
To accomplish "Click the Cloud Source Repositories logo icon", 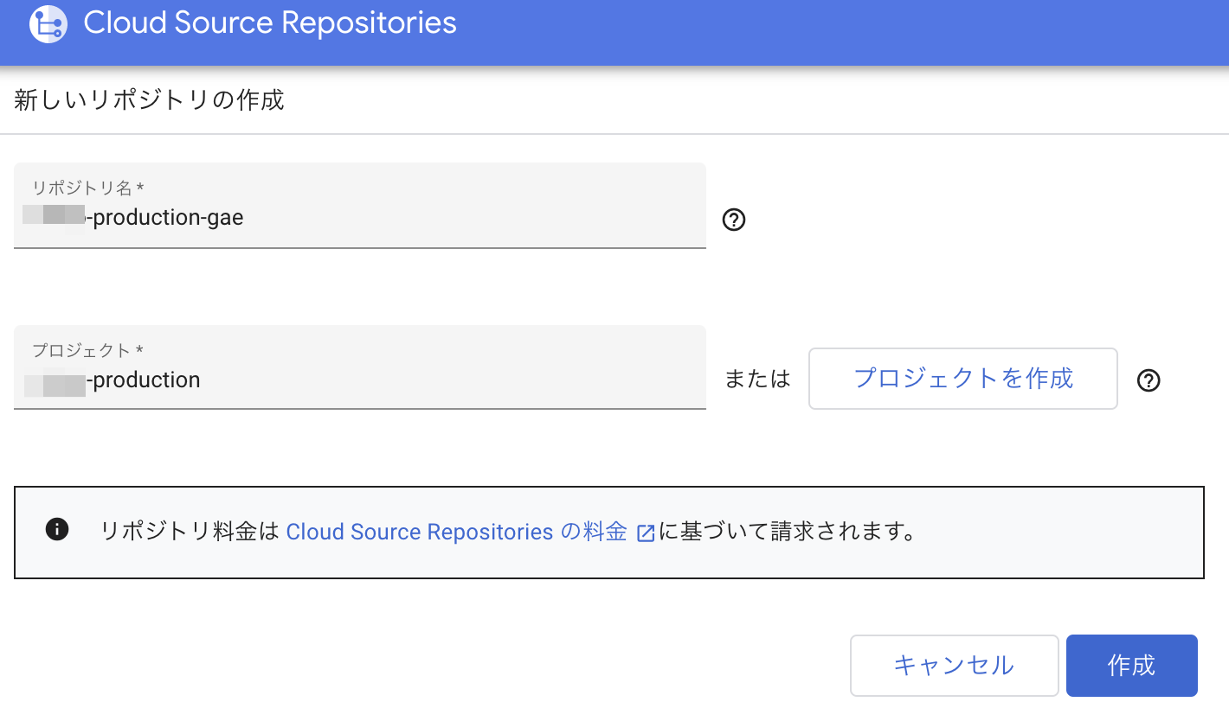I will point(48,23).
